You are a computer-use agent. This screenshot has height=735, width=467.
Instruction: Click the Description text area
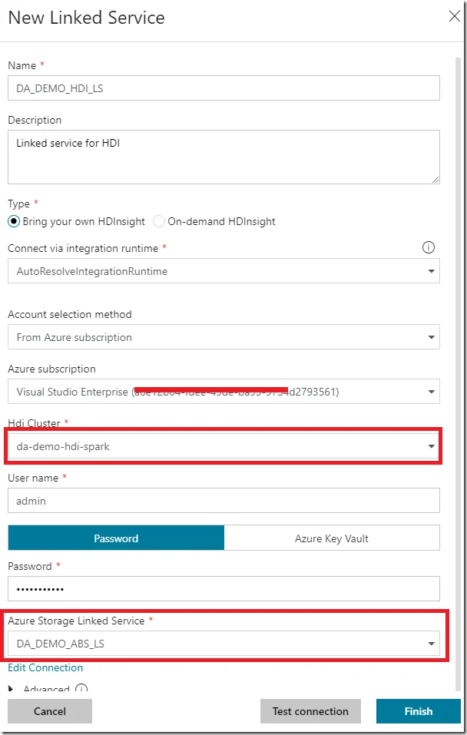(x=224, y=157)
